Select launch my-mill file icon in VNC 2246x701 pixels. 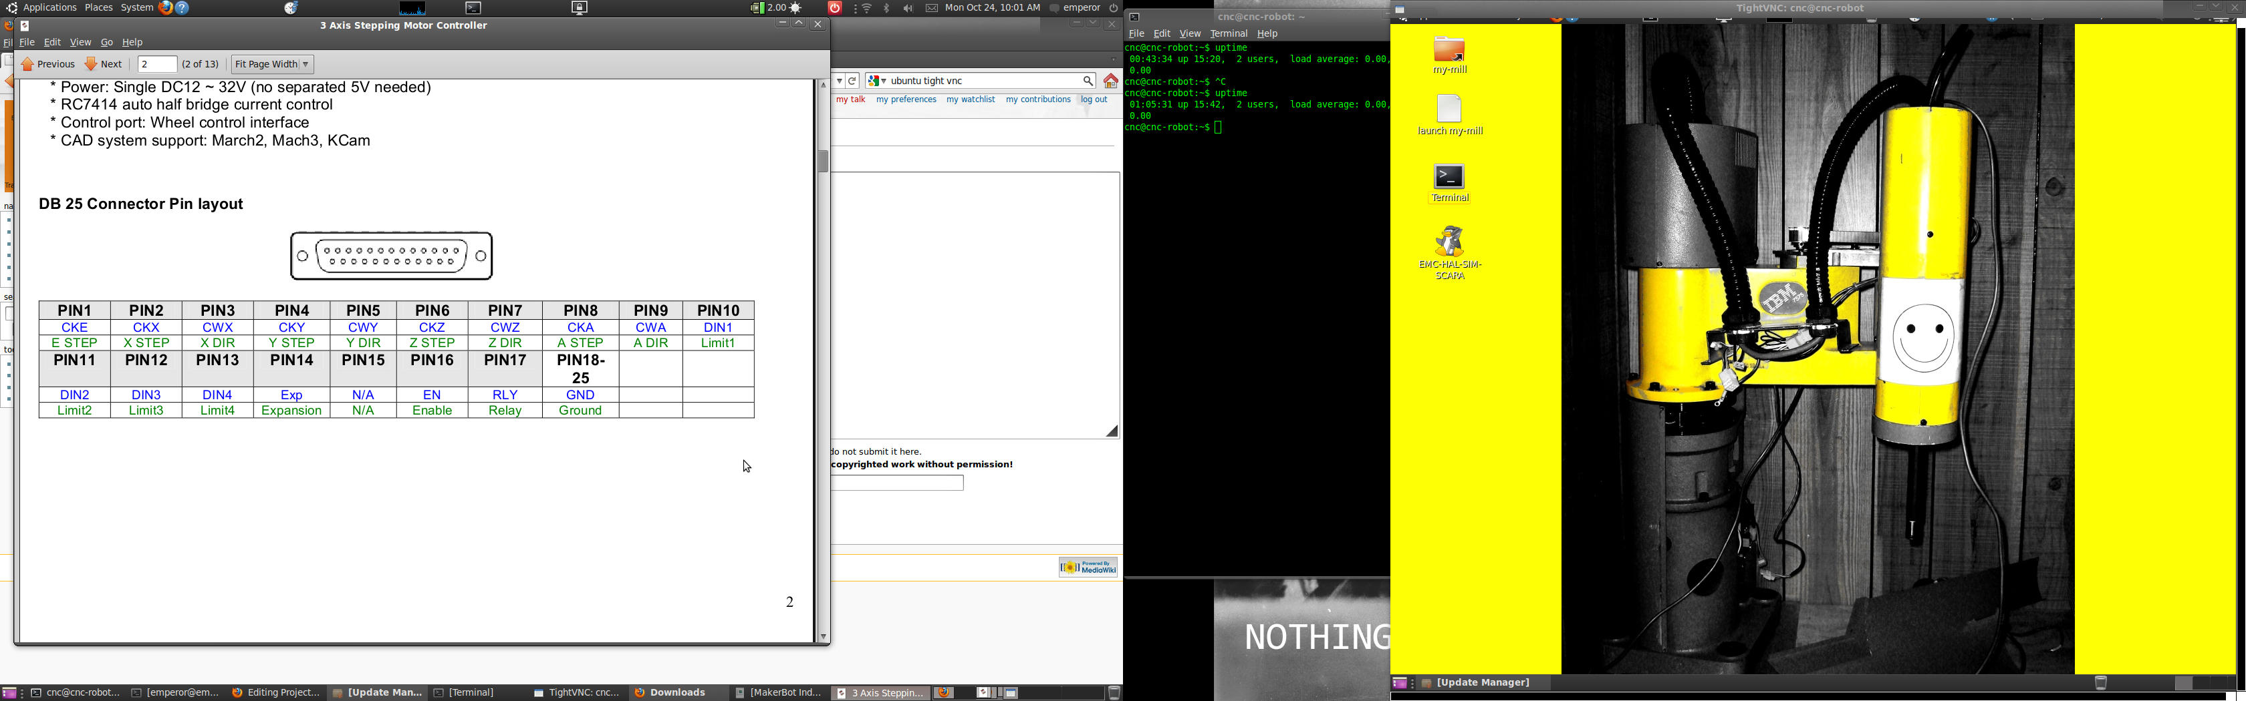point(1450,115)
